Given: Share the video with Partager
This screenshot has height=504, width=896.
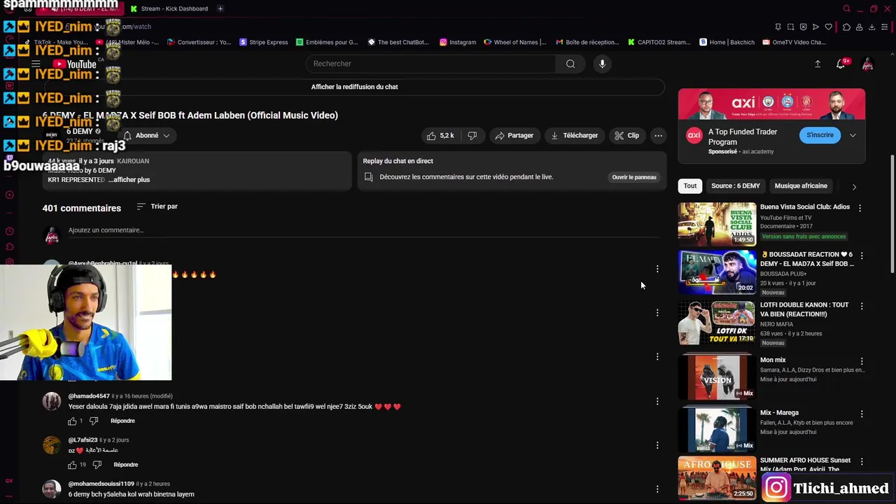Looking at the screenshot, I should tap(514, 135).
